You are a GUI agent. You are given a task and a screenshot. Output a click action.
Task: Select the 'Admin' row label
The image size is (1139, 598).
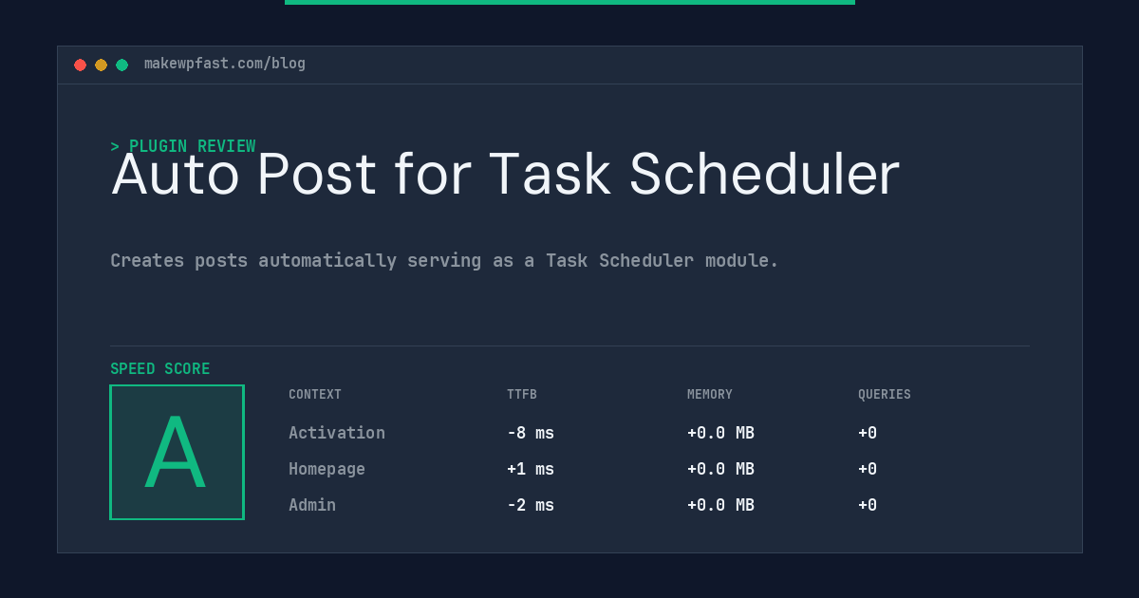click(312, 505)
